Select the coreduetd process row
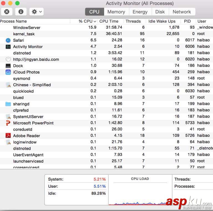Screen dimensions: 213x211 [x=106, y=129]
